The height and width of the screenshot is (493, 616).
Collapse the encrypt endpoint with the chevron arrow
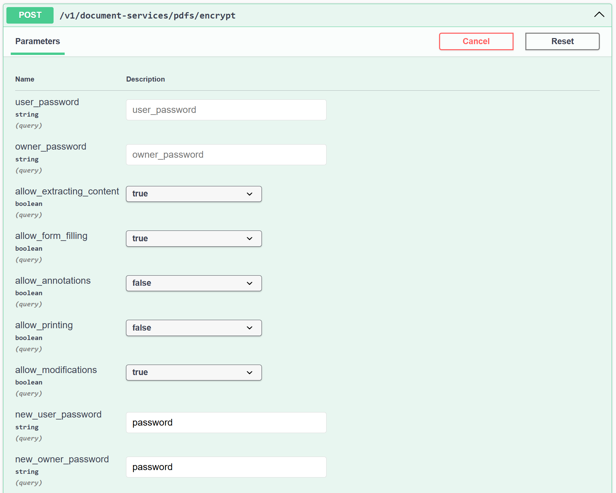pyautogui.click(x=599, y=15)
